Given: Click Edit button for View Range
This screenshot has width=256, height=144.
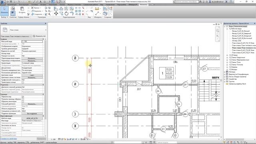Looking at the screenshot, I should click(x=32, y=104).
